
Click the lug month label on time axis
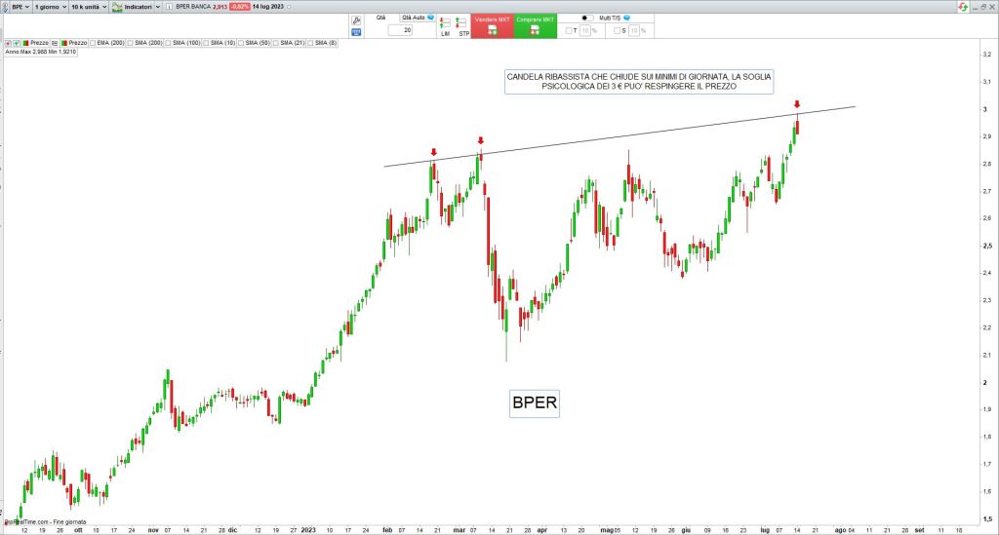[765, 529]
